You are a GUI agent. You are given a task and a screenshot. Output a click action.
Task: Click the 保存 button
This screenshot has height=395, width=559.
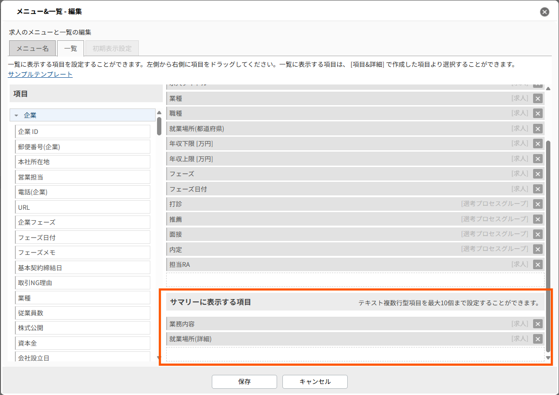click(244, 382)
